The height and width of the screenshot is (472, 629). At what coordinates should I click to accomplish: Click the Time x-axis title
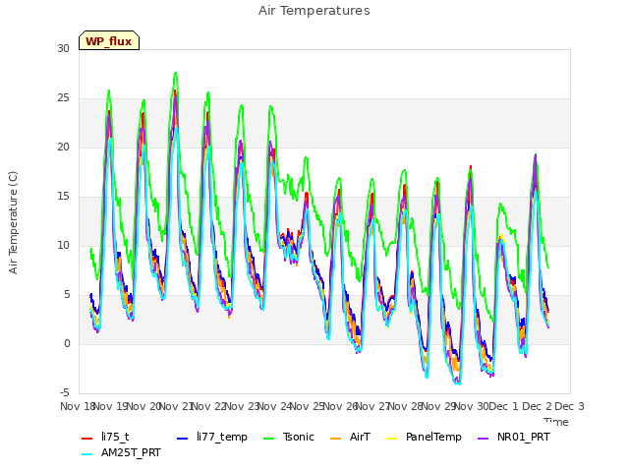coord(556,422)
